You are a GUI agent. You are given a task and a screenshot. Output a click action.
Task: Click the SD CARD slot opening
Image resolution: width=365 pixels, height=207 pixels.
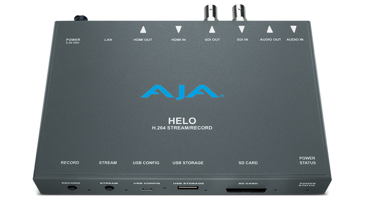(x=246, y=190)
